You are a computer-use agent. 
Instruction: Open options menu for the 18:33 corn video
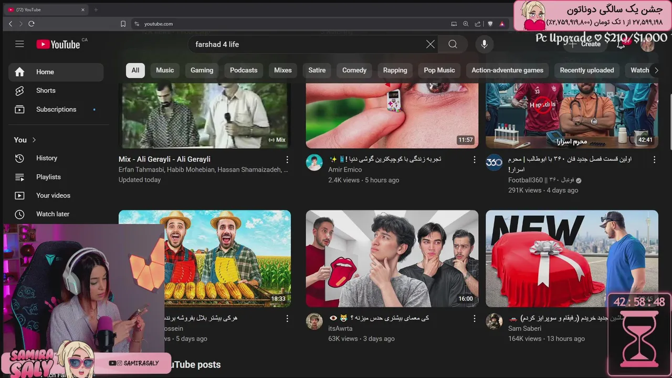(287, 319)
